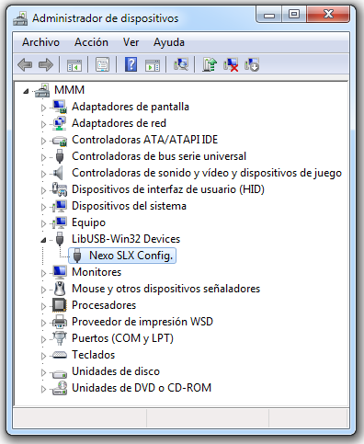Click the Back arrow toolbar icon

click(25, 65)
